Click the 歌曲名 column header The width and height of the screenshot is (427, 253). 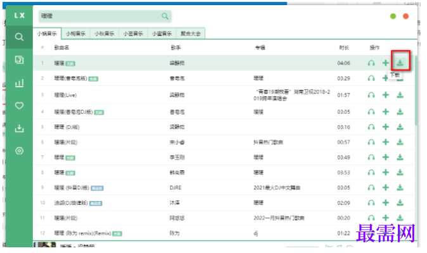(x=61, y=47)
